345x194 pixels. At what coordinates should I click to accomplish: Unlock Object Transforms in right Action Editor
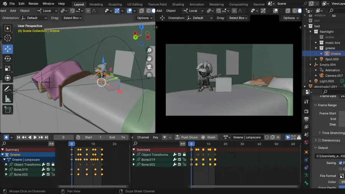tap(184, 155)
